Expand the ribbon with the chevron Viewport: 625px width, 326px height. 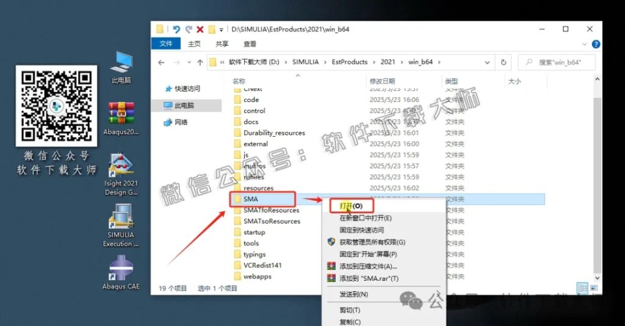584,44
